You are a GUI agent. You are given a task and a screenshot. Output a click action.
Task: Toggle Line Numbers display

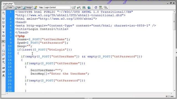coord(4,42)
